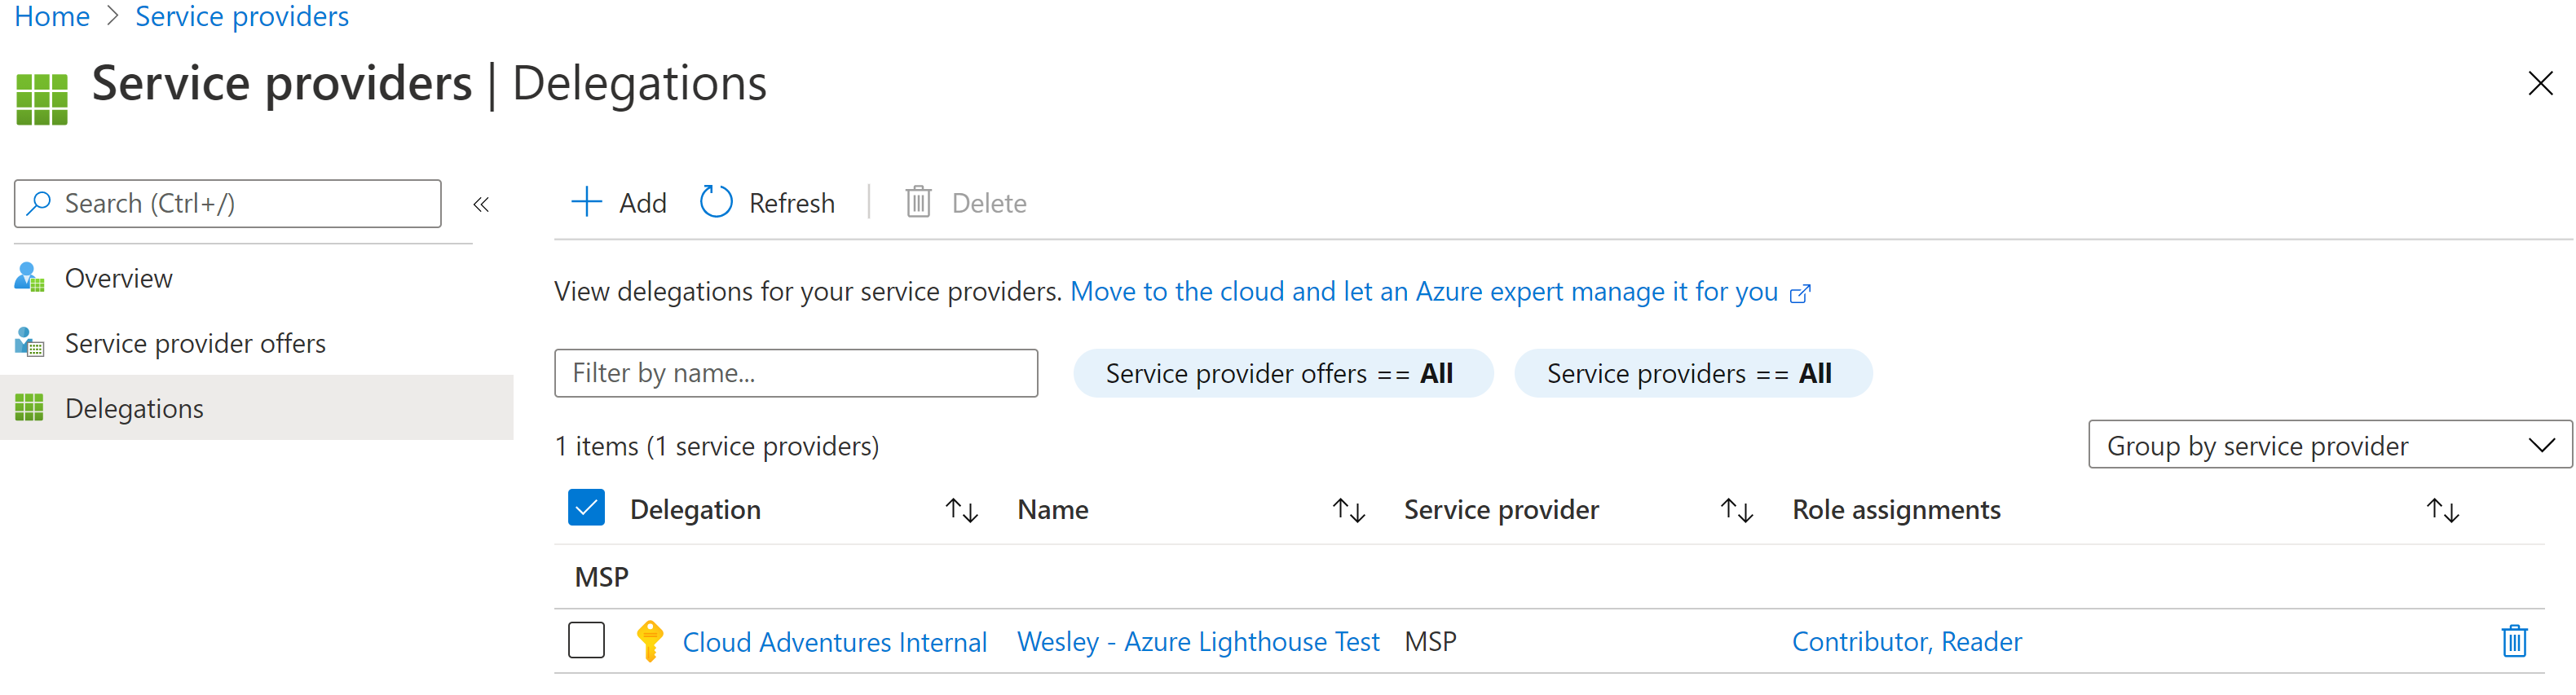
Task: Open the Service providers breadcrumb link
Action: click(x=242, y=16)
